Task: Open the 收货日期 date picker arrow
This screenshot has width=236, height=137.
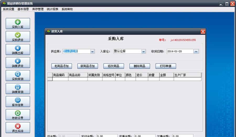Action: [x=196, y=51]
